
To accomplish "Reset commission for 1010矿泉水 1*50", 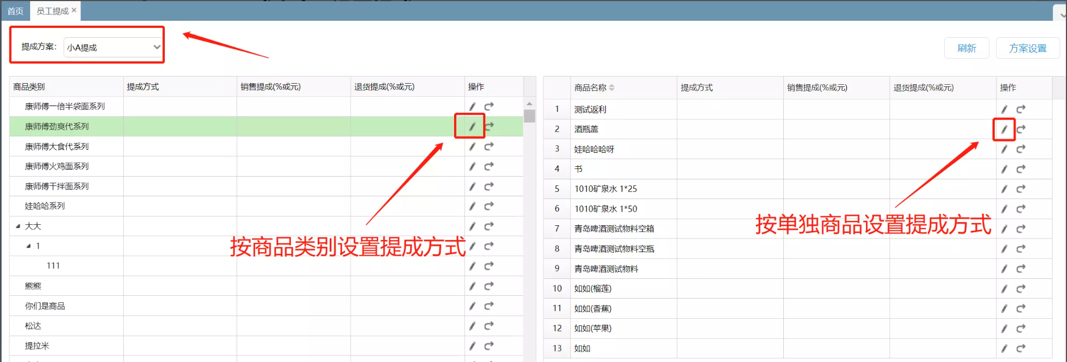I will (1020, 209).
